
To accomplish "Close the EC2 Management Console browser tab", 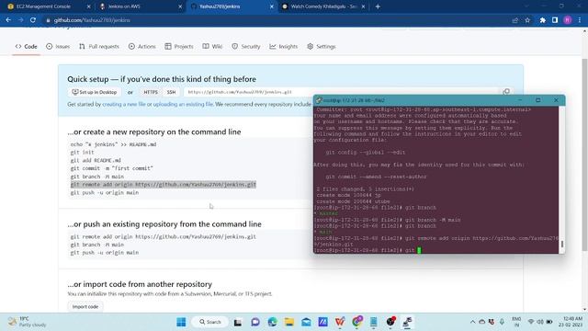I will tap(88, 6).
